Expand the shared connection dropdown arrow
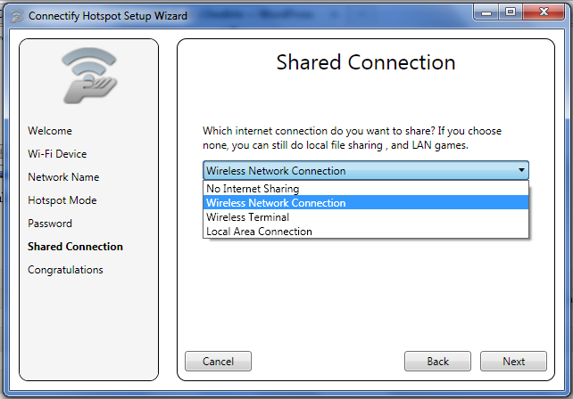This screenshot has width=573, height=399. pyautogui.click(x=521, y=170)
